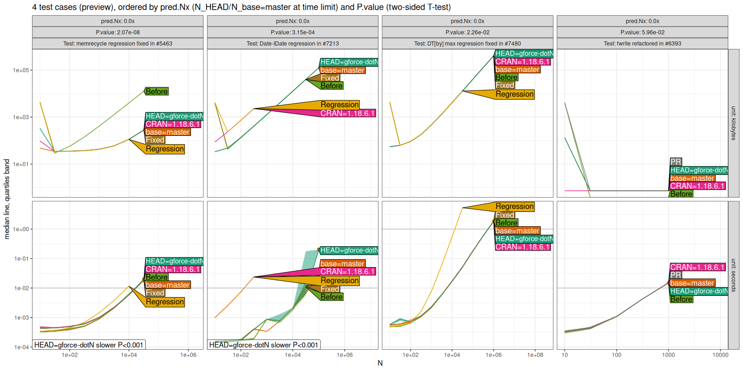Image resolution: width=743 pixels, height=371 pixels.
Task: Click the y-axis label 'median line, quartiles band'
Action: click(x=7, y=199)
